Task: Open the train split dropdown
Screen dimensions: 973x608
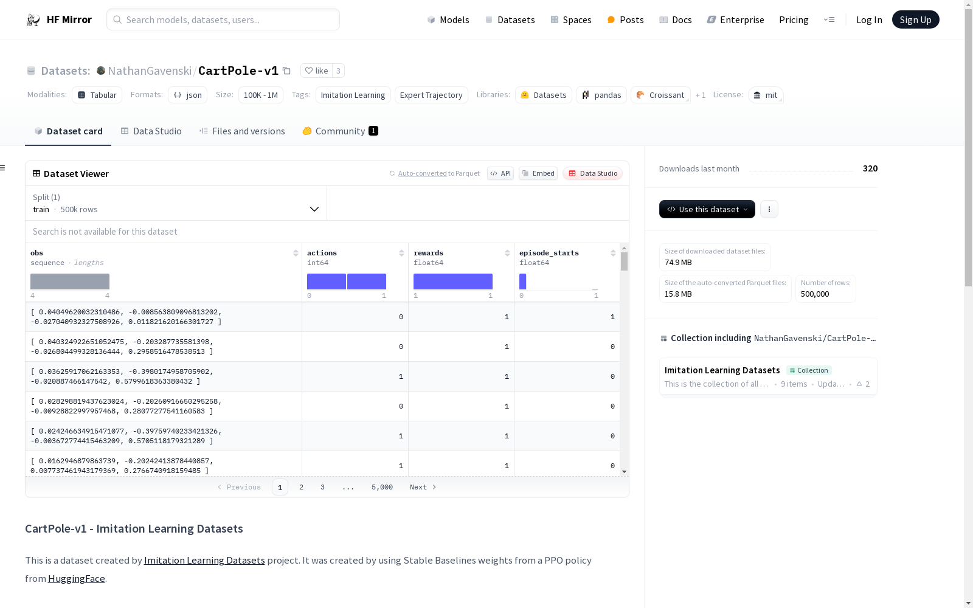Action: point(176,203)
